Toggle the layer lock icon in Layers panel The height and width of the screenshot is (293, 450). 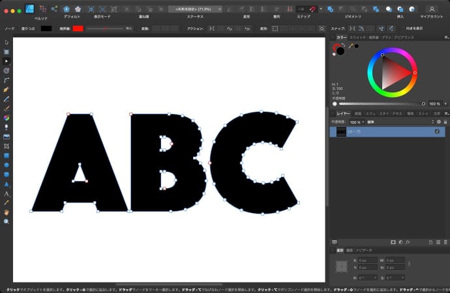tap(445, 122)
